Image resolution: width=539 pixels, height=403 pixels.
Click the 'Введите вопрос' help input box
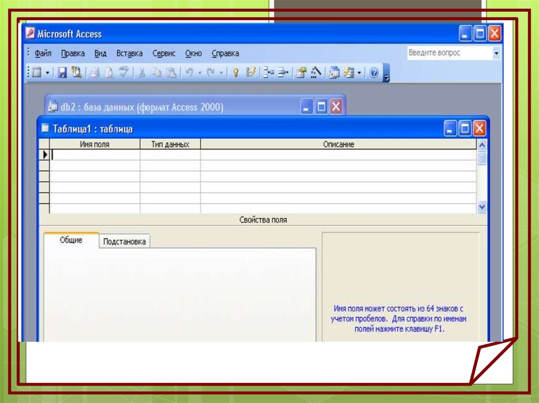tap(450, 53)
